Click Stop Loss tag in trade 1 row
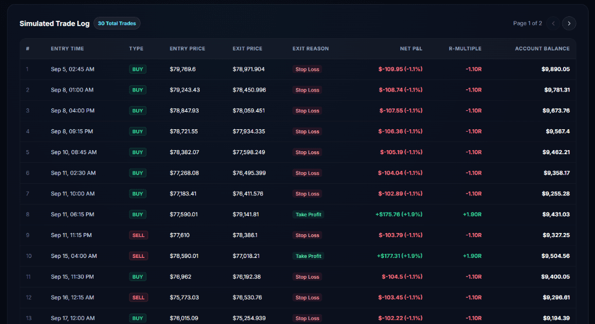Image resolution: width=595 pixels, height=324 pixels. 307,70
